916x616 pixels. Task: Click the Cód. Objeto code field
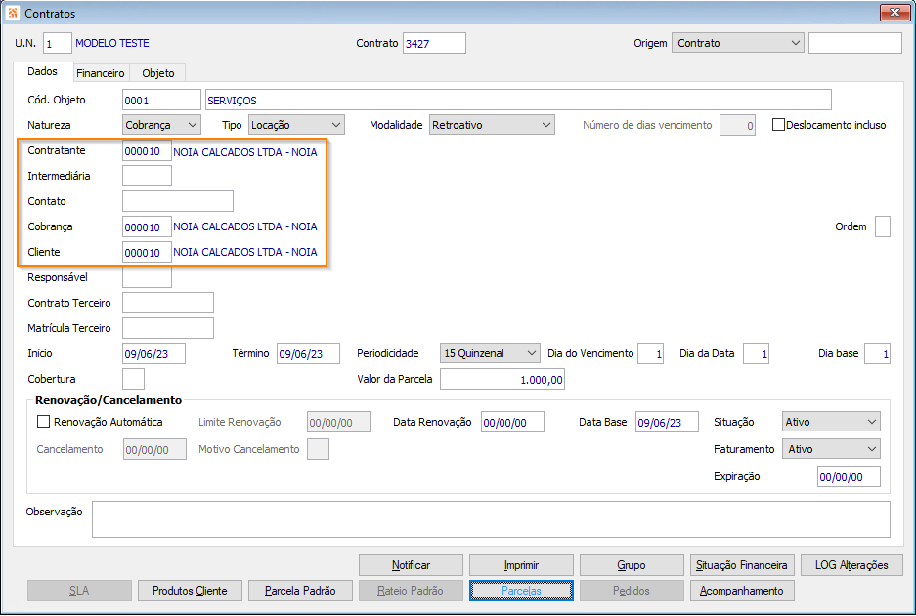tap(162, 100)
